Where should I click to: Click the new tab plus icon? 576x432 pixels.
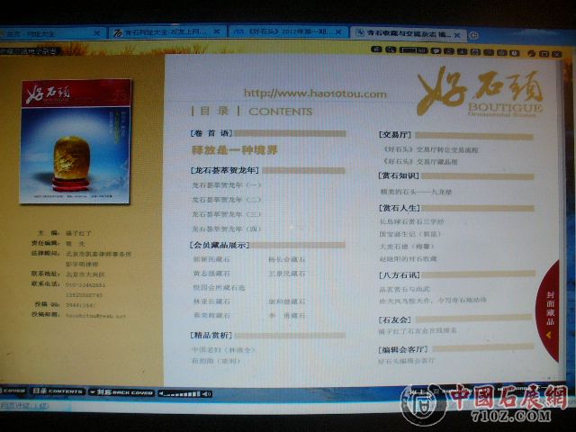(x=473, y=34)
